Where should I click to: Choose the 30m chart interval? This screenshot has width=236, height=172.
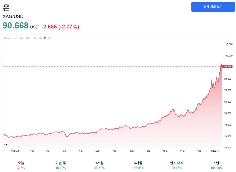coord(28,38)
